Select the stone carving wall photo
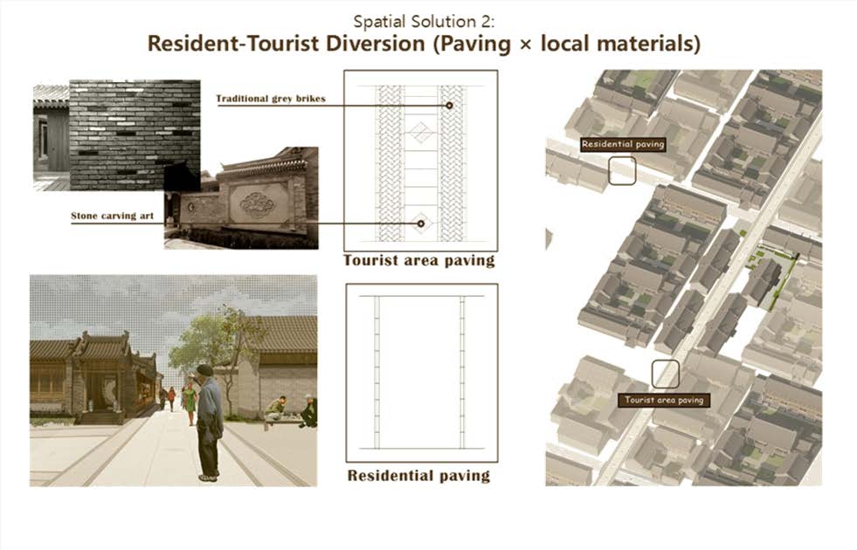 point(253,203)
